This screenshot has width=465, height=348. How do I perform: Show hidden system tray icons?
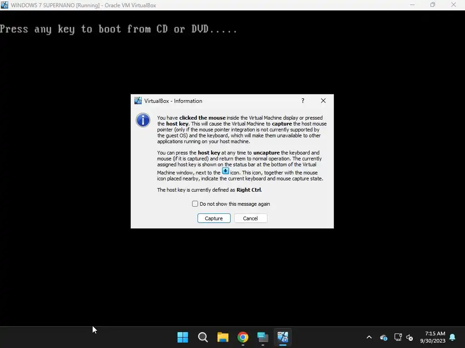(x=369, y=337)
